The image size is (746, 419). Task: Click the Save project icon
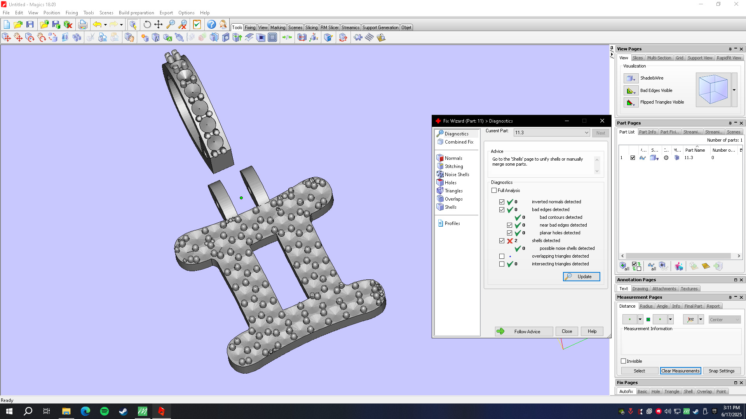30,25
